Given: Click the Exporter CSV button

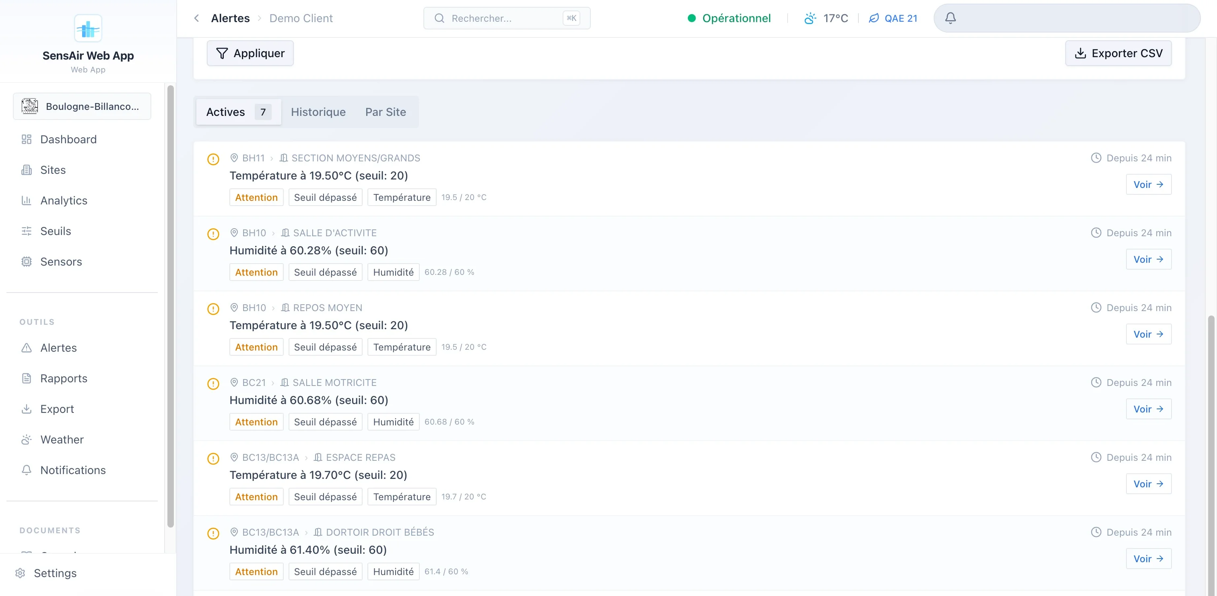Looking at the screenshot, I should point(1118,54).
